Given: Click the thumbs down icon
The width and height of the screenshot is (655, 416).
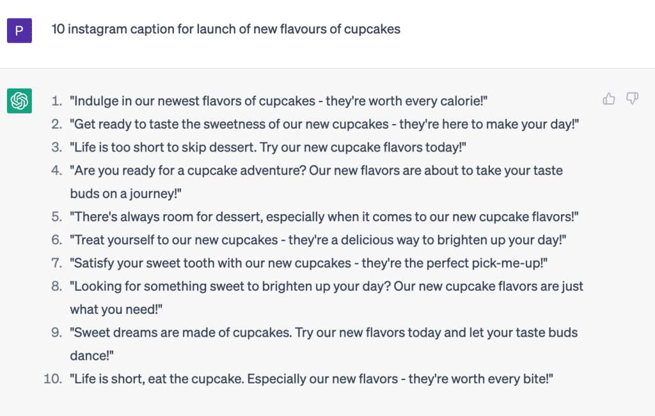Looking at the screenshot, I should pos(633,98).
